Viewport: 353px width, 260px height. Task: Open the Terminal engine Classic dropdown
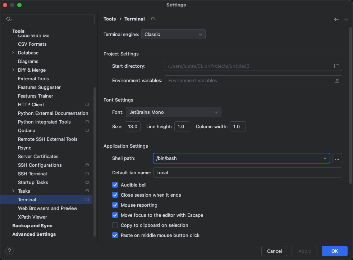click(173, 34)
